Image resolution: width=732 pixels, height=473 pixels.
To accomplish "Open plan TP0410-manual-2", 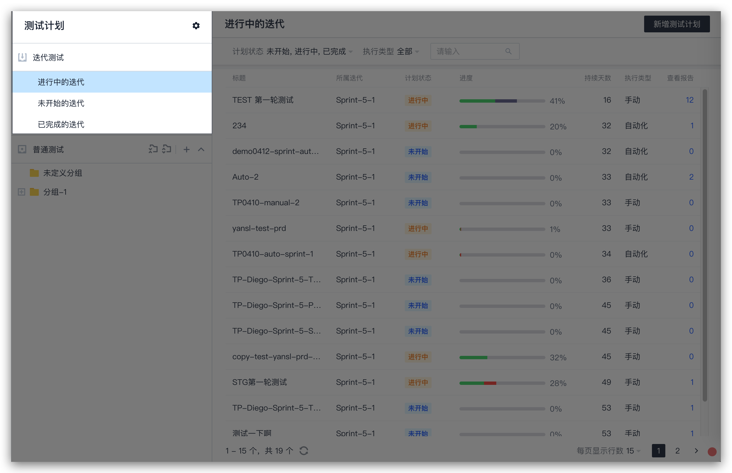I will [x=266, y=202].
